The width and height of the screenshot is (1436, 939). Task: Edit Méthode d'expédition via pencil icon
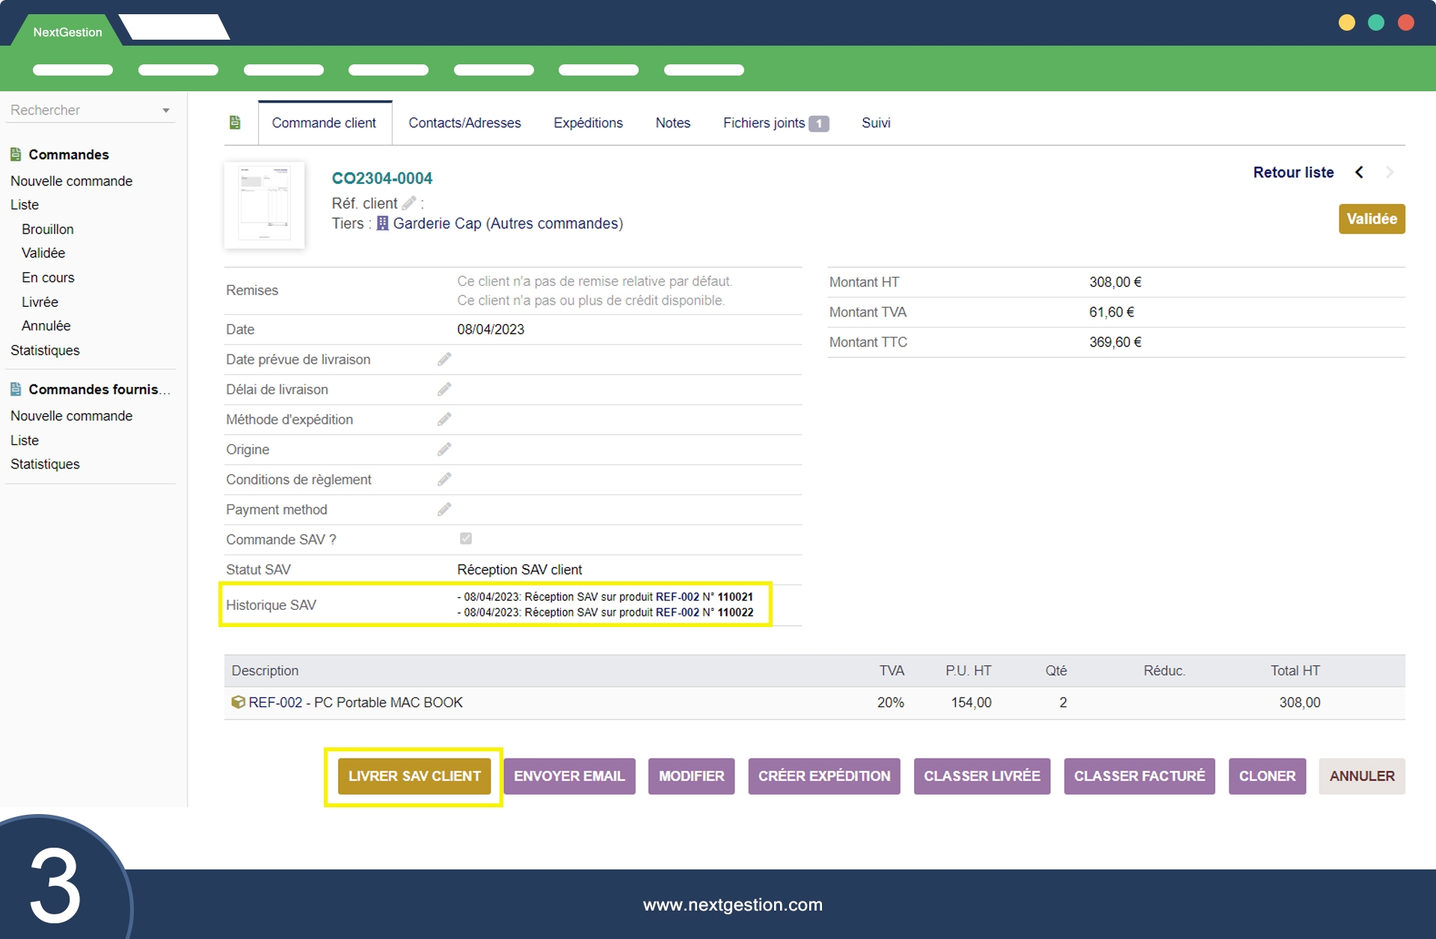click(x=444, y=419)
